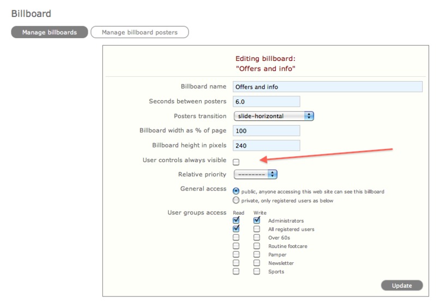Image resolution: width=436 pixels, height=302 pixels.
Task: Check Write access for Sports group
Action: tap(257, 272)
